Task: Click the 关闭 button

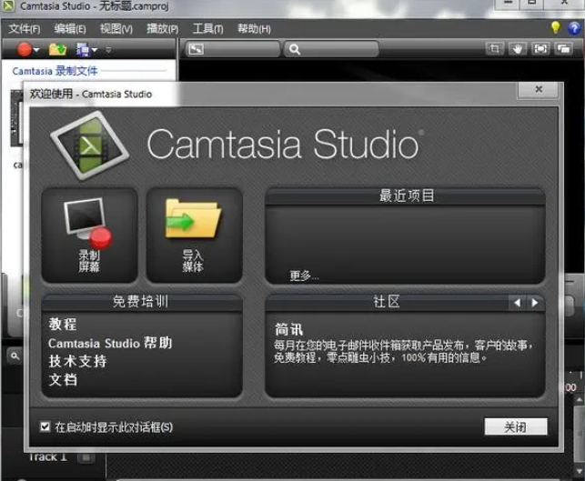Action: pyautogui.click(x=516, y=426)
